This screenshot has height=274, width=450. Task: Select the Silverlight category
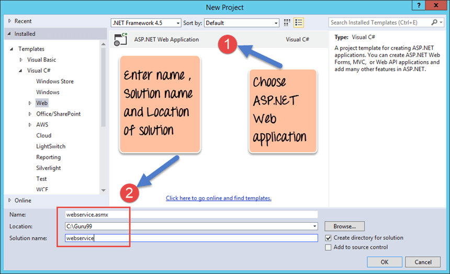click(48, 168)
